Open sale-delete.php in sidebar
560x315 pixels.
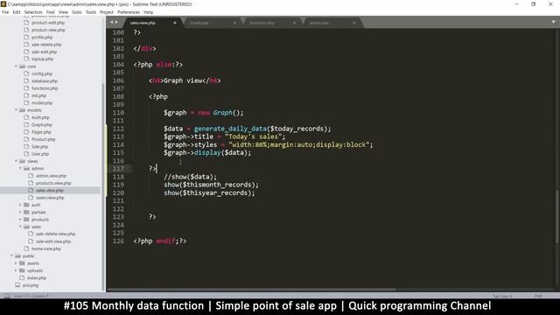(x=46, y=45)
